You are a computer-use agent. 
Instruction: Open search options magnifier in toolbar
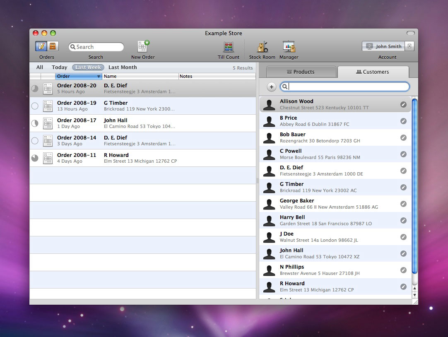[x=73, y=47]
